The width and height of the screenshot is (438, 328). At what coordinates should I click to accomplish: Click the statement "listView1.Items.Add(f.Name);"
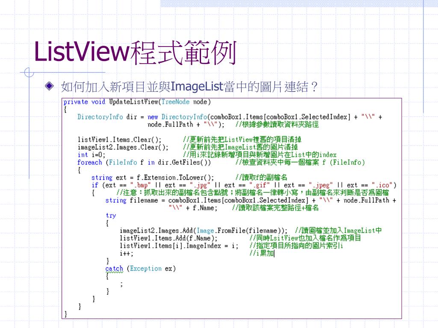(x=169, y=238)
